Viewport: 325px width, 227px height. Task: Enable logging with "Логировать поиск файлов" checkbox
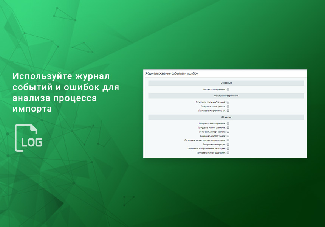tap(228, 107)
